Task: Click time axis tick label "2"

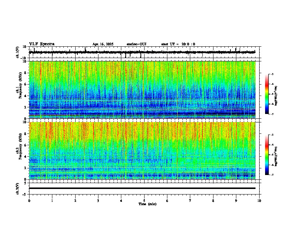Action: 75,201
